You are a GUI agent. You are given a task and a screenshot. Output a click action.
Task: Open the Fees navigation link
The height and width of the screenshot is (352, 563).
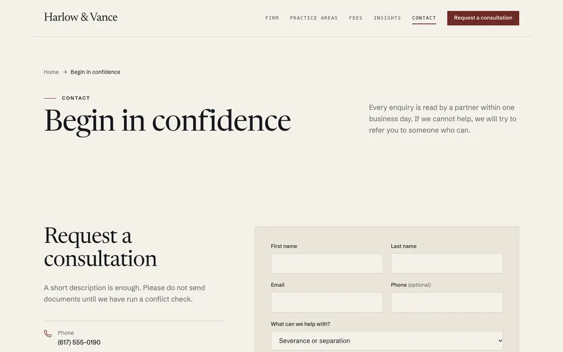click(356, 18)
